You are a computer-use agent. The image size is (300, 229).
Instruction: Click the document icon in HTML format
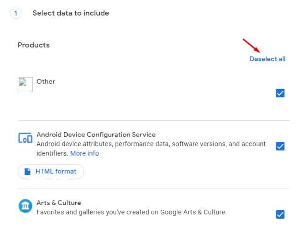coord(28,172)
